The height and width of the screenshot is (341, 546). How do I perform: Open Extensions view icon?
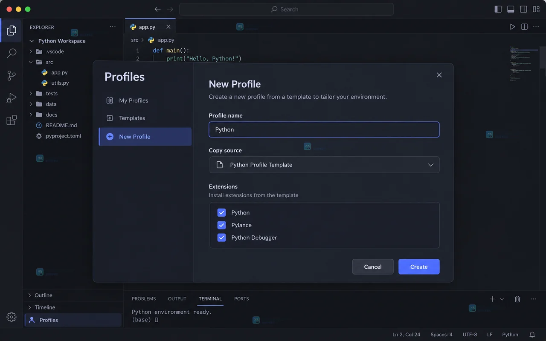(x=12, y=120)
